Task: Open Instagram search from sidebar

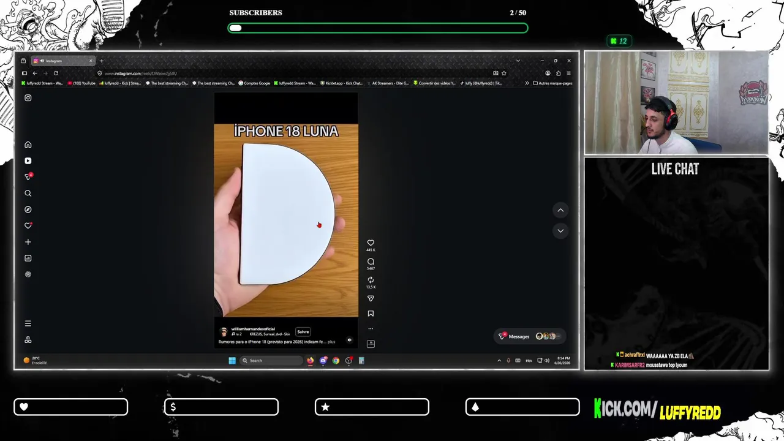Action: coord(28,193)
